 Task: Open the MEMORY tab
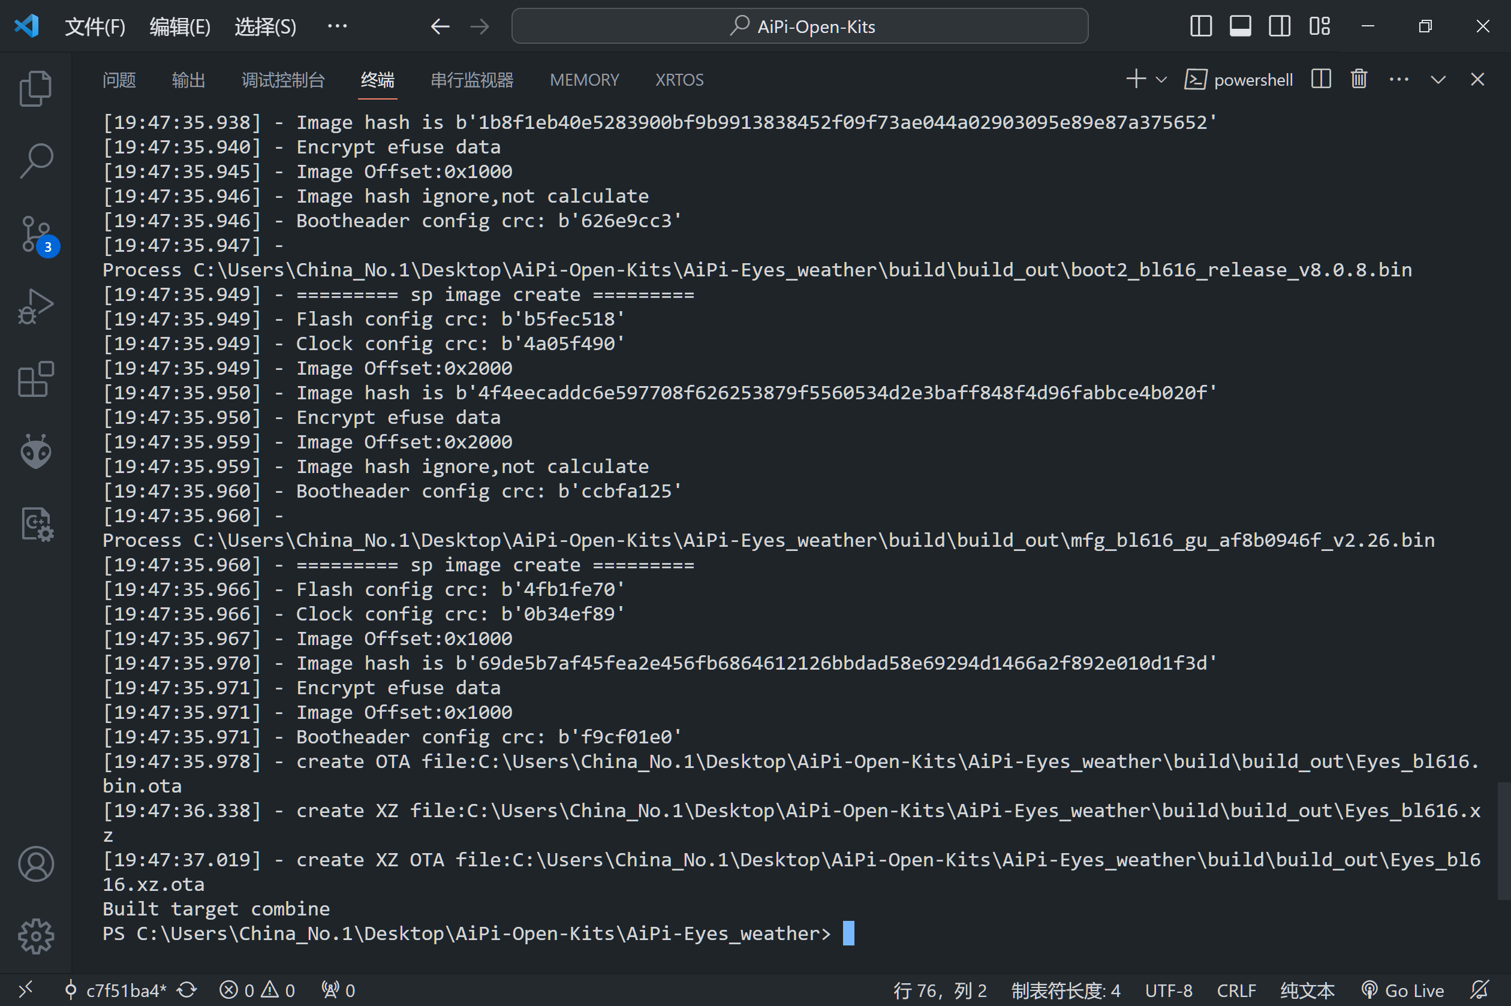584,80
